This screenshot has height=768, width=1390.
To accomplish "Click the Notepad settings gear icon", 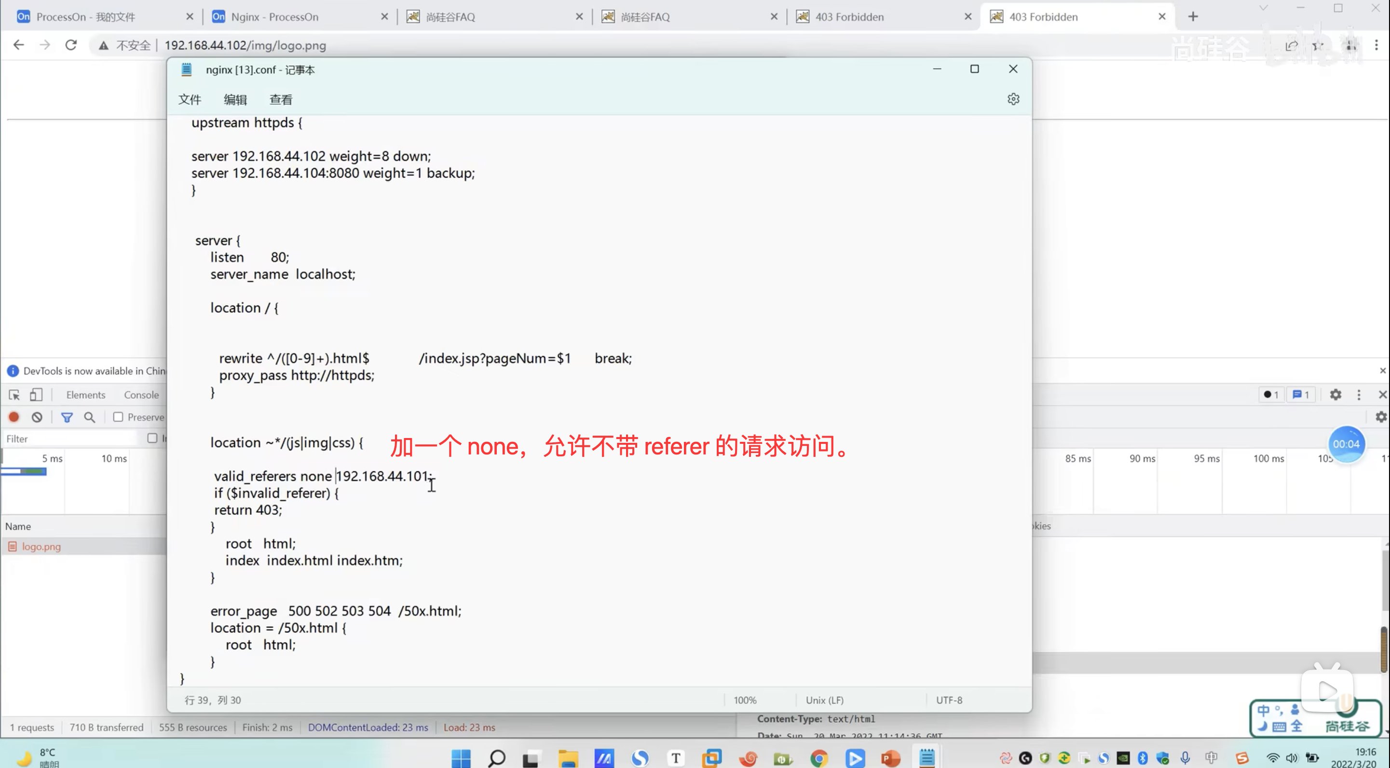I will coord(1013,99).
